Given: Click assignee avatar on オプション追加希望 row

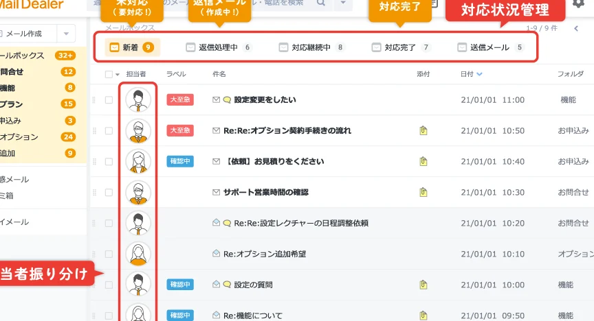Looking at the screenshot, I should (138, 254).
